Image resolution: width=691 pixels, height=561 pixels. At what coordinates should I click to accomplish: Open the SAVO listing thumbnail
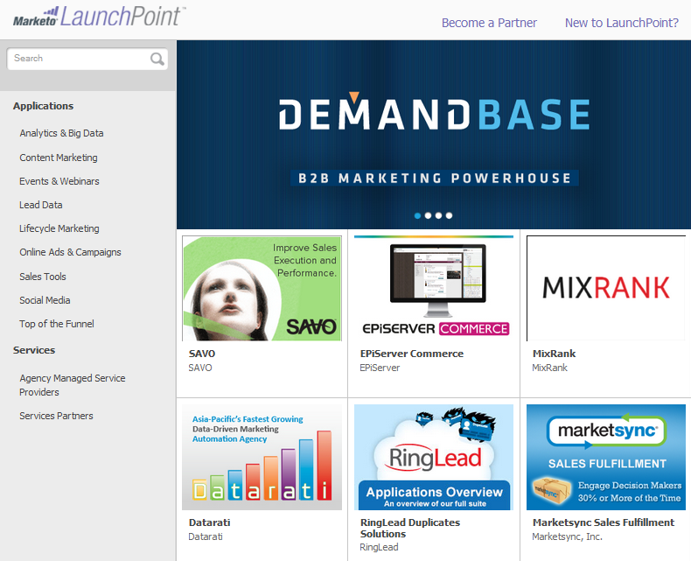[x=262, y=288]
